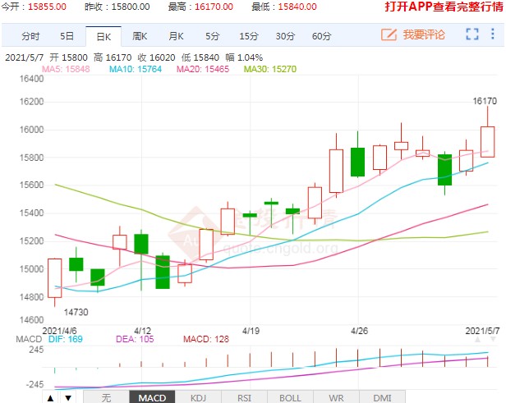The width and height of the screenshot is (506, 403).
Task: Select the RSI indicator tab
Action: [x=244, y=397]
